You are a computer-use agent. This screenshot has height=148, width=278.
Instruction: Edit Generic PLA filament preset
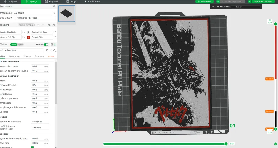pos(55,37)
